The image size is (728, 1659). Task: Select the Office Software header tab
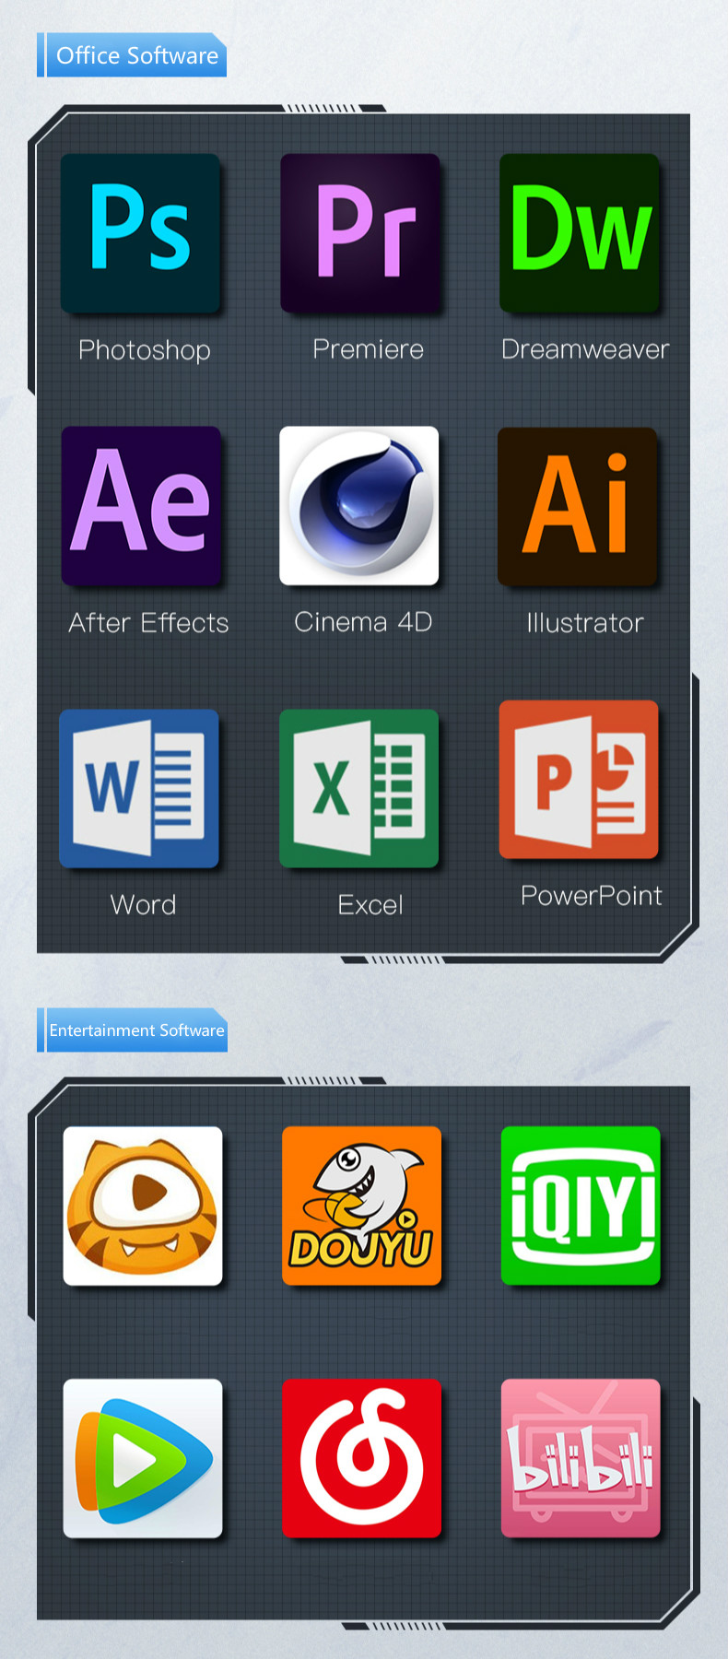132,55
